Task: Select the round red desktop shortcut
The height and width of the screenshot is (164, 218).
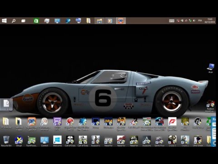Action: click(70, 124)
